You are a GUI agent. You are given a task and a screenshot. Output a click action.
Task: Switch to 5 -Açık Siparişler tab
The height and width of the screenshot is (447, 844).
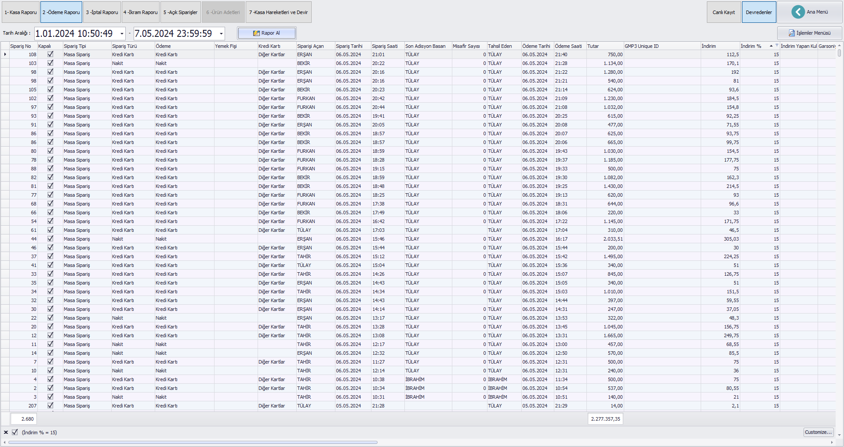pos(180,12)
